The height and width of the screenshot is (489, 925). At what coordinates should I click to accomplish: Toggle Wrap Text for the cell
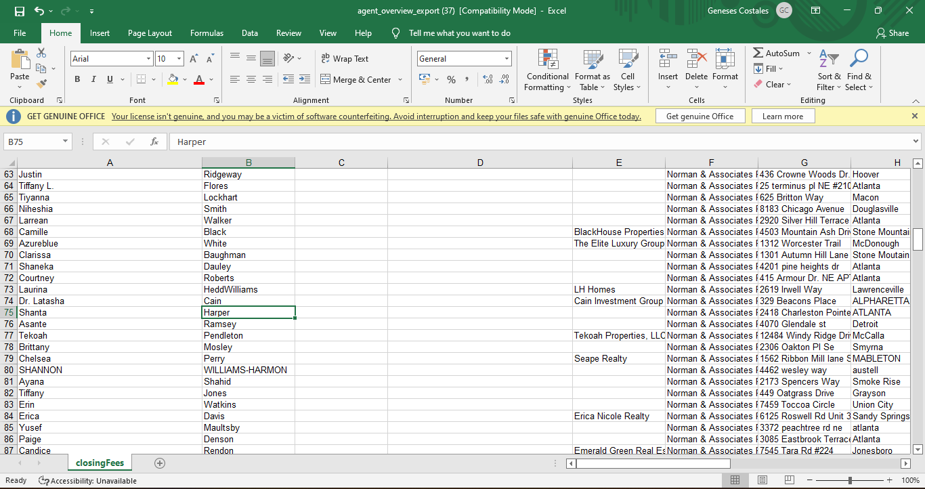[345, 59]
